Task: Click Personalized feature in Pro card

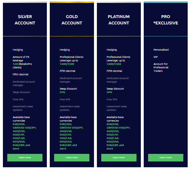Action: click(161, 50)
